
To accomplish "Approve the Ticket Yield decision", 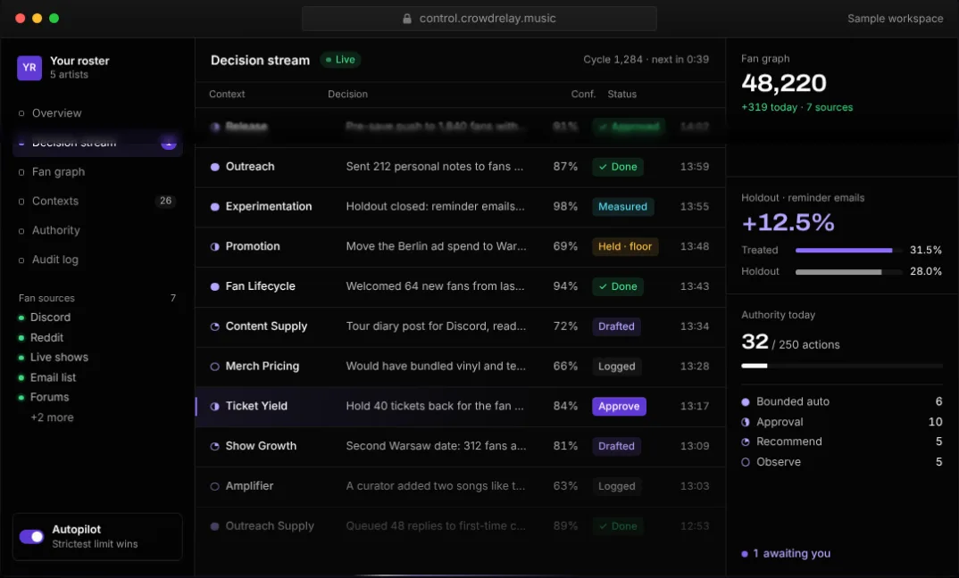I will click(619, 407).
